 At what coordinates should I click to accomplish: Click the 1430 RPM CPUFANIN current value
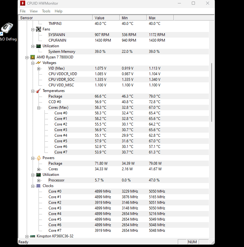point(103,40)
